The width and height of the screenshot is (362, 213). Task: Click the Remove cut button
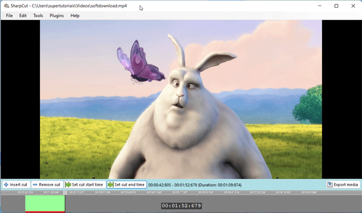click(47, 185)
